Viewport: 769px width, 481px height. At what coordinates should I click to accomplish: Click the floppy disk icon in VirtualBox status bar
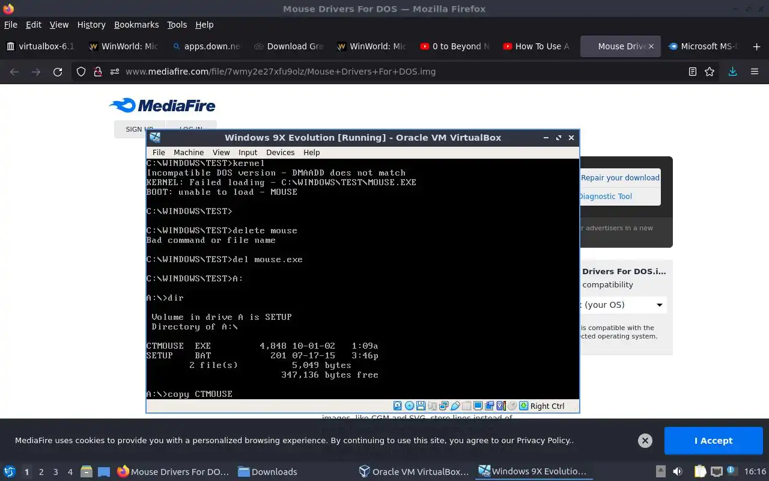pyautogui.click(x=421, y=406)
